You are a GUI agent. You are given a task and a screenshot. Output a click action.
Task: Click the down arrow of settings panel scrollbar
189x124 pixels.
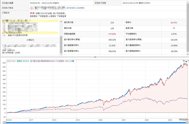pos(61,54)
